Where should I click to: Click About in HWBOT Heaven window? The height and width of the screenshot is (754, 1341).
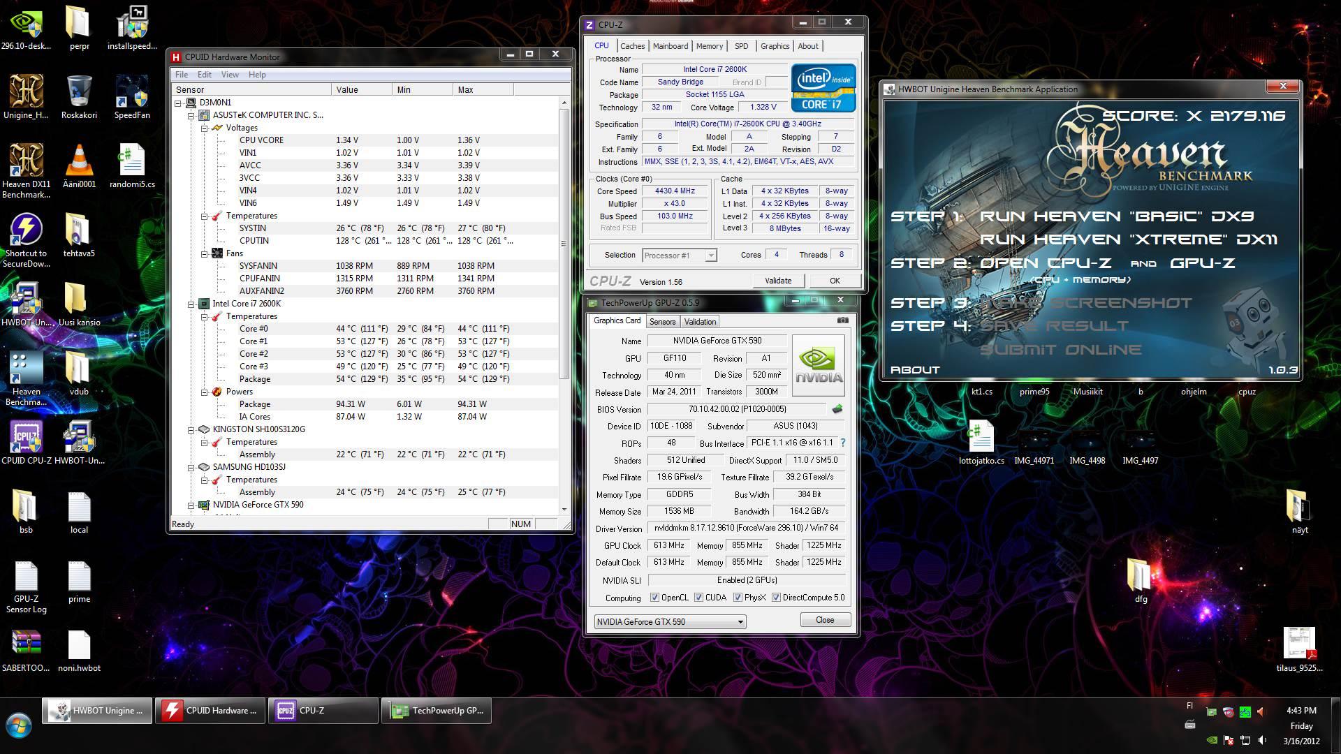(915, 370)
